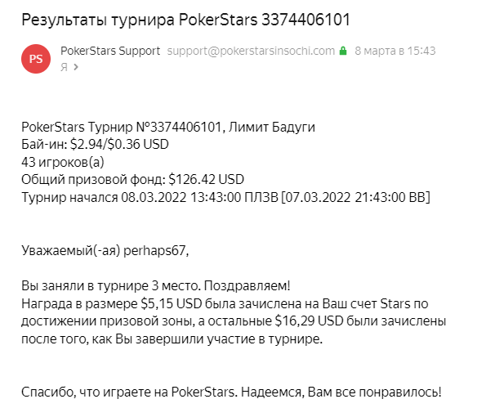Click the support@pokerstarsinsochi.com email address

[x=251, y=51]
